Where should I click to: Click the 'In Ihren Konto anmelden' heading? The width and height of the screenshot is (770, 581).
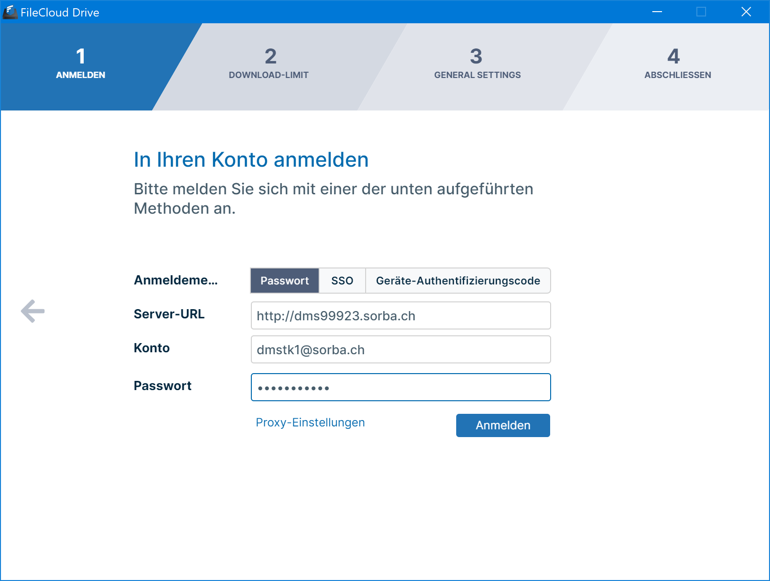click(251, 159)
